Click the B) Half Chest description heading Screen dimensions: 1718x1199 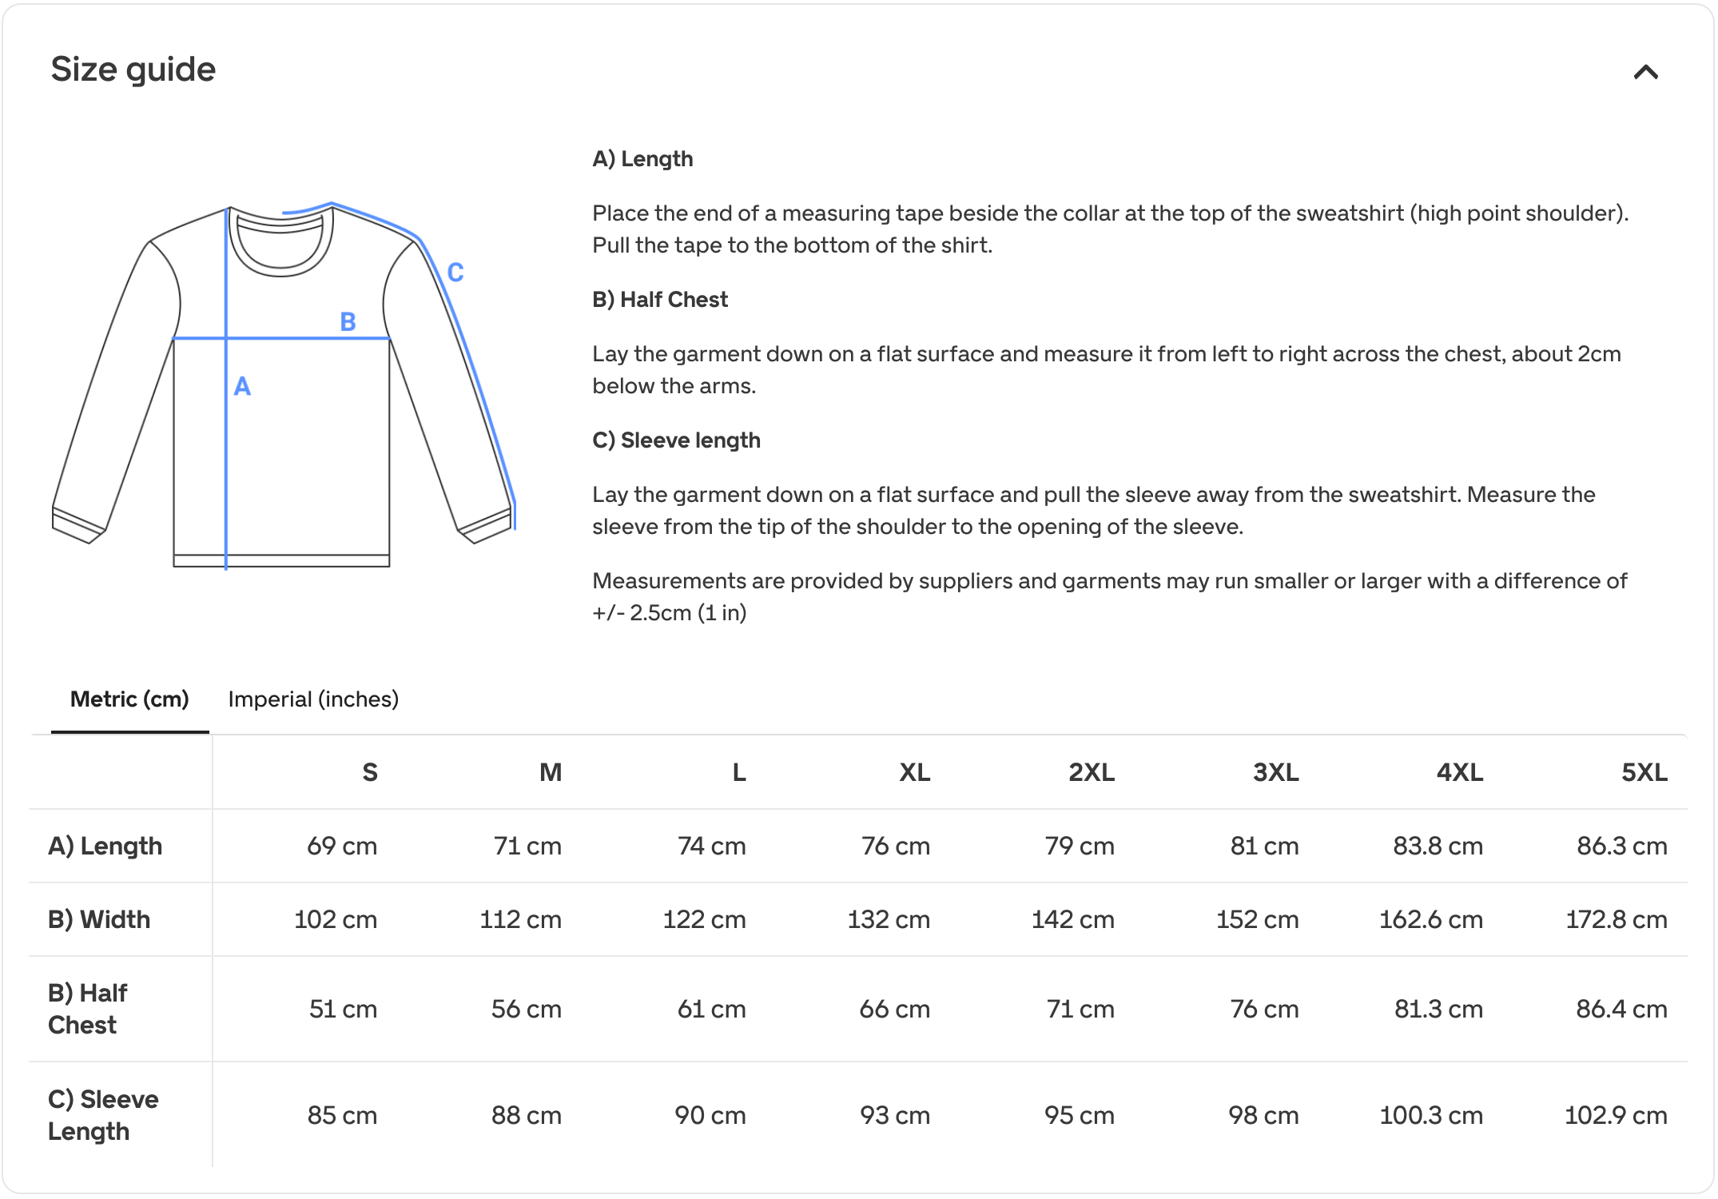660,300
